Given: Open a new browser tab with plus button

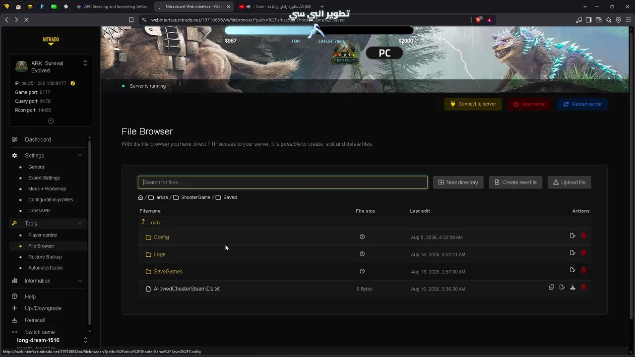Looking at the screenshot, I should (322, 6).
